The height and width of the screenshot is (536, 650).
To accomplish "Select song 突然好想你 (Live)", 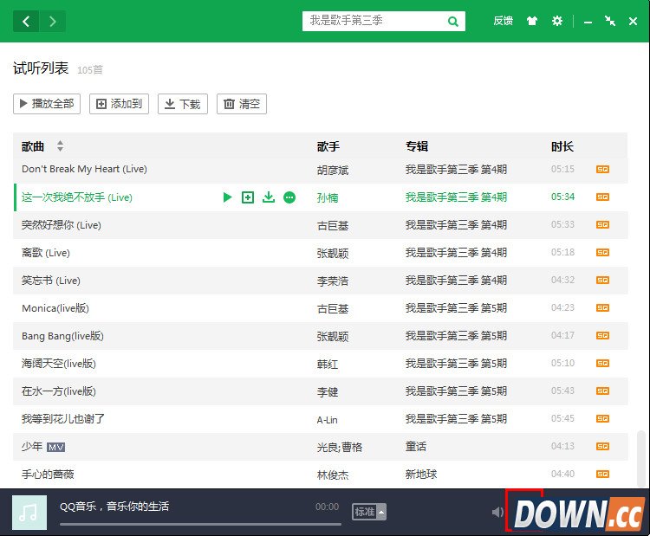I will [x=62, y=225].
